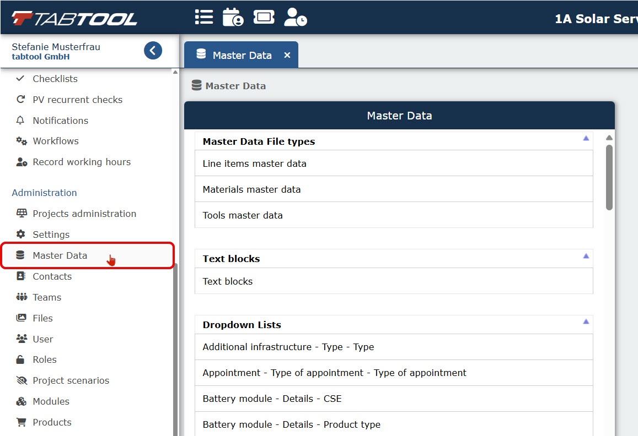Click the unlock icon beside Roles
The height and width of the screenshot is (436, 638).
tap(20, 359)
